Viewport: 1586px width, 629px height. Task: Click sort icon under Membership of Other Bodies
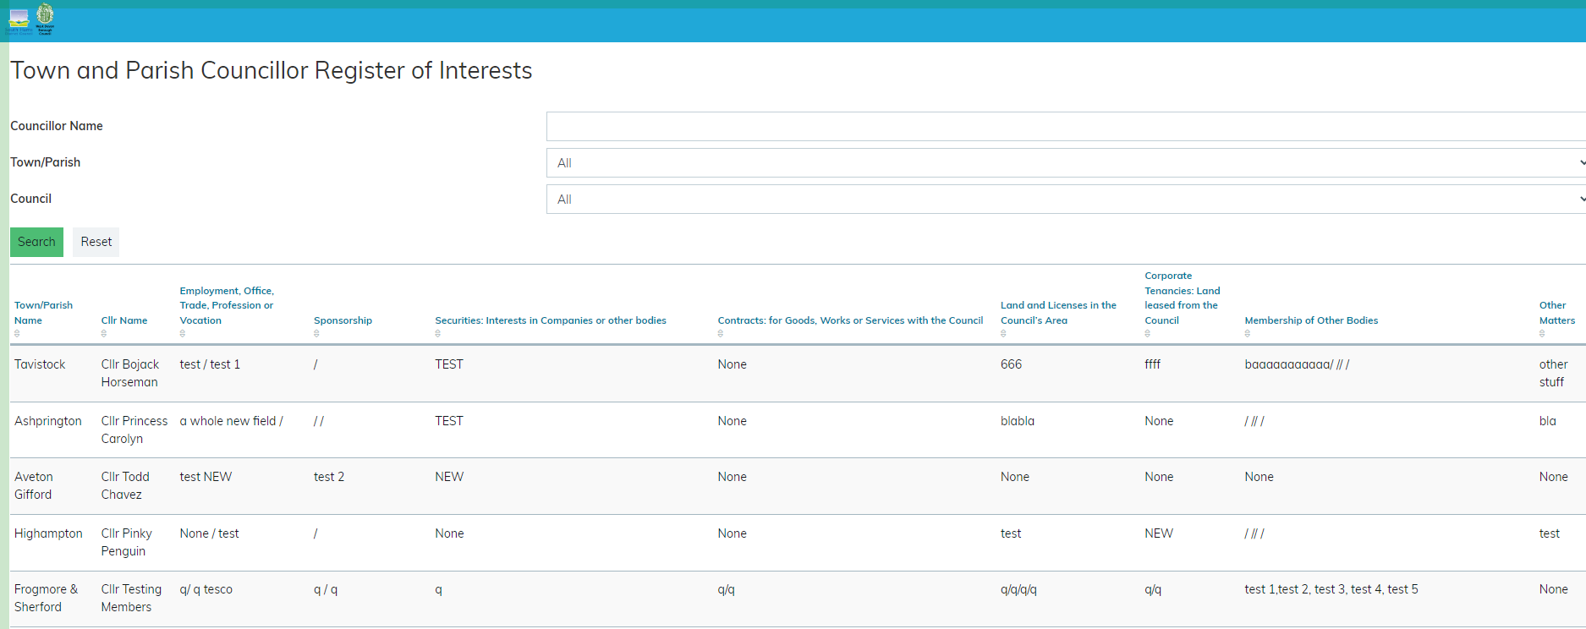(1248, 334)
